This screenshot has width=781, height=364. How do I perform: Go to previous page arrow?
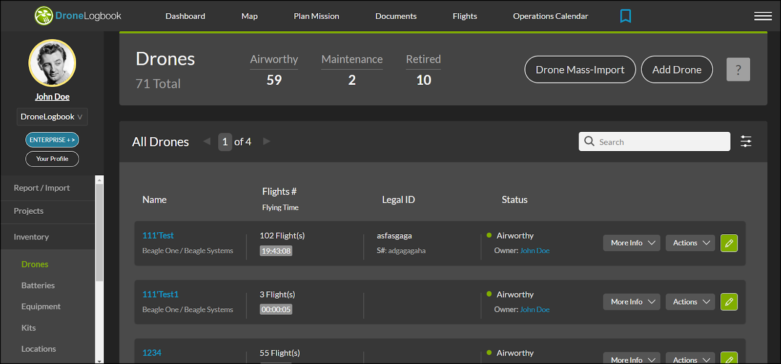click(207, 141)
